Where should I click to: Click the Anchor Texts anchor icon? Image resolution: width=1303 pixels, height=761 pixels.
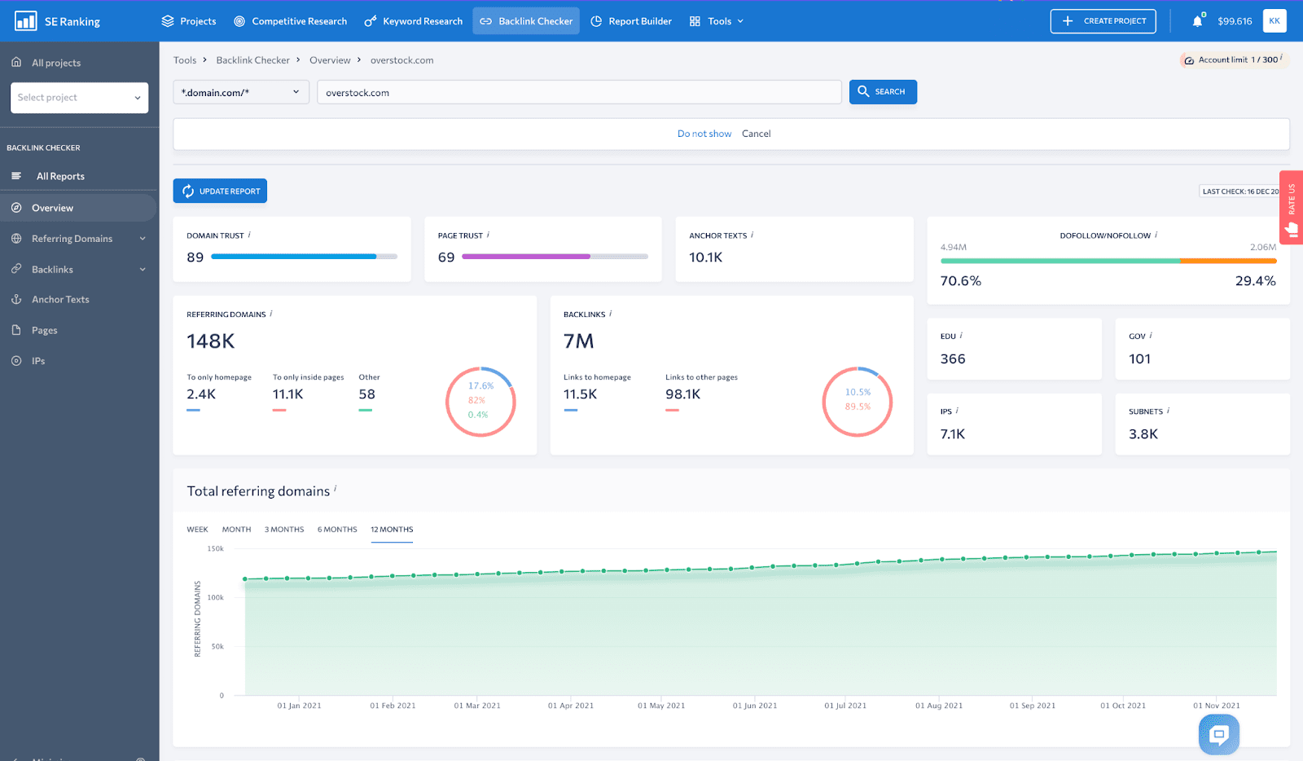[x=16, y=299]
